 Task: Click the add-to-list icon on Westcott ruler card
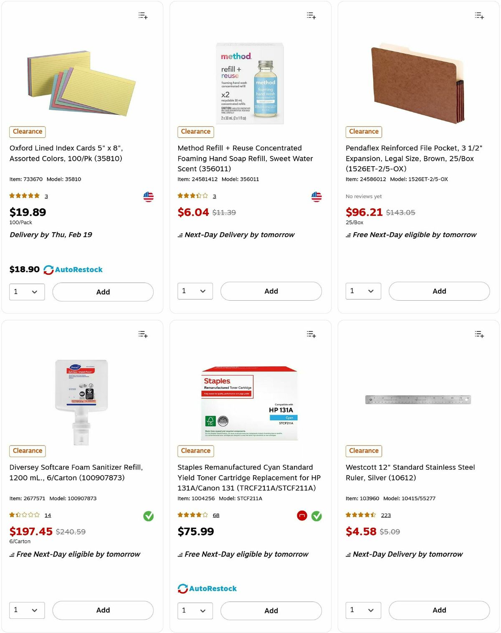coord(479,334)
